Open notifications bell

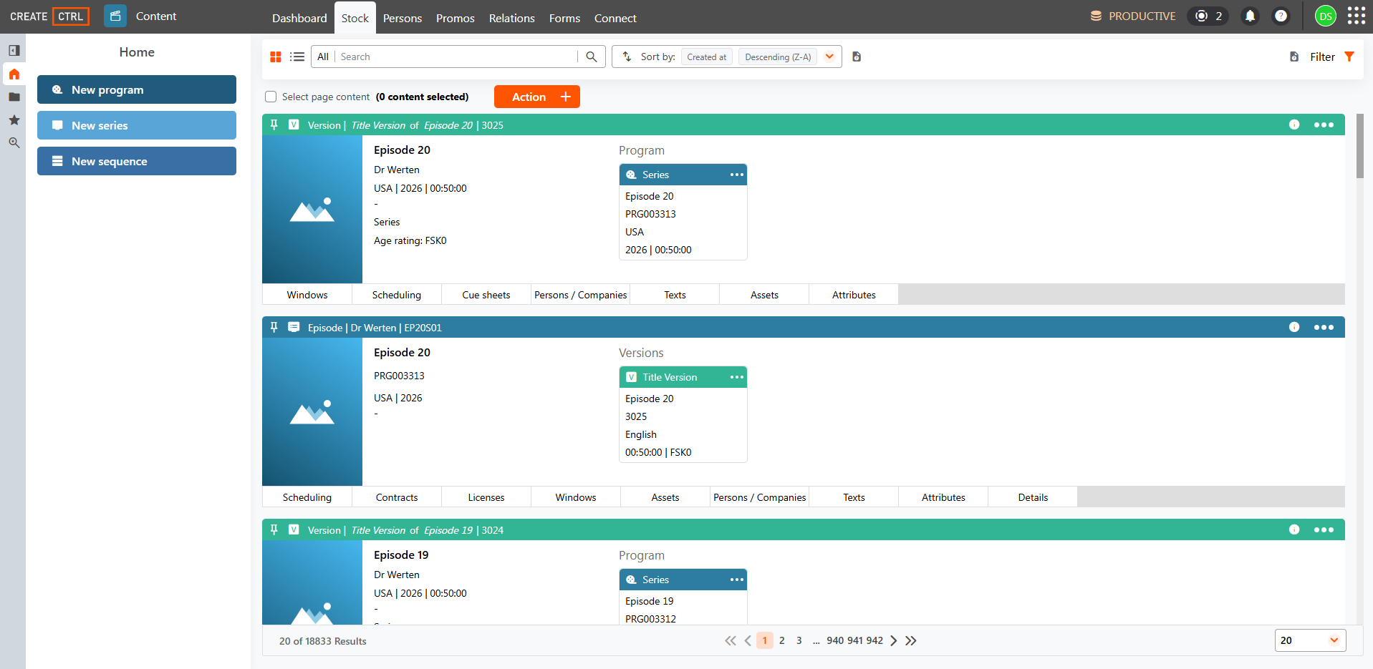pyautogui.click(x=1250, y=16)
